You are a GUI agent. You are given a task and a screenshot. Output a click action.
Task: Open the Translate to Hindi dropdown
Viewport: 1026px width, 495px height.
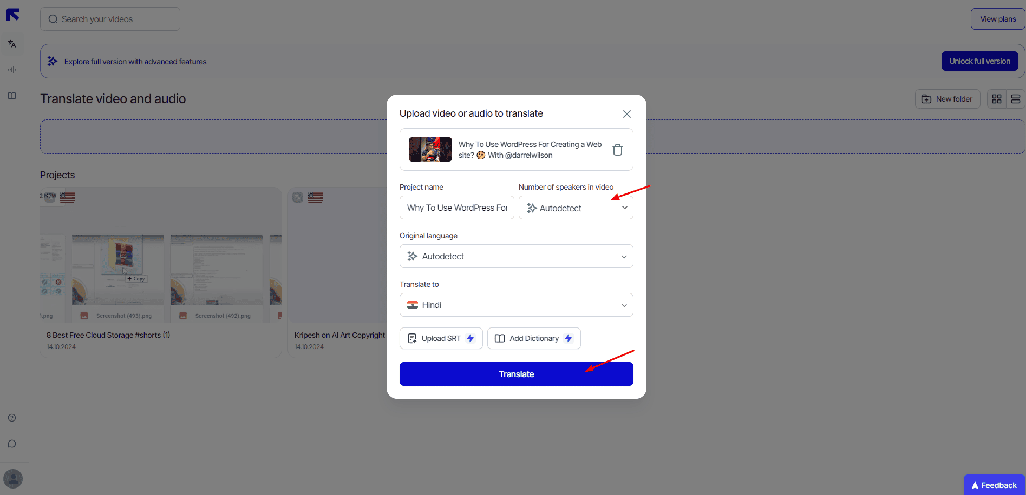(516, 305)
